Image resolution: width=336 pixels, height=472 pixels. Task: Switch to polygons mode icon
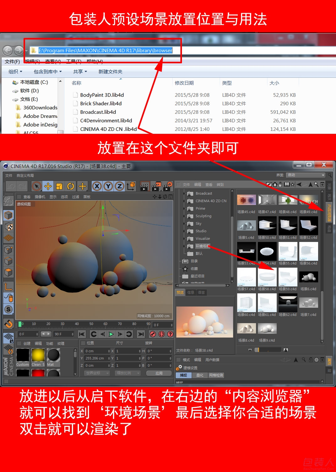[x=8, y=272]
